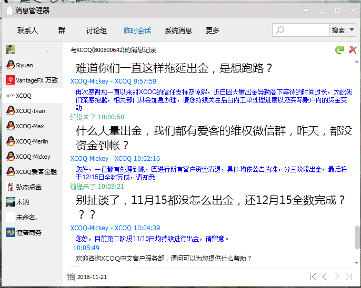Switch to the 系统消息 tab
361x288 pixels.
point(178,30)
